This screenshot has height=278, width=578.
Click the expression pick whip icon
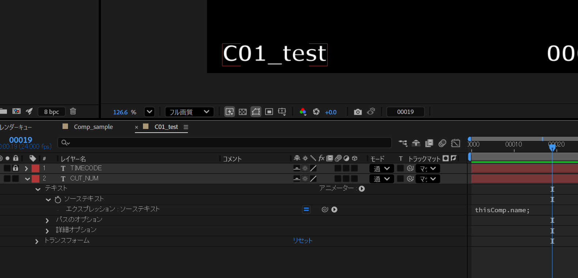coord(325,209)
